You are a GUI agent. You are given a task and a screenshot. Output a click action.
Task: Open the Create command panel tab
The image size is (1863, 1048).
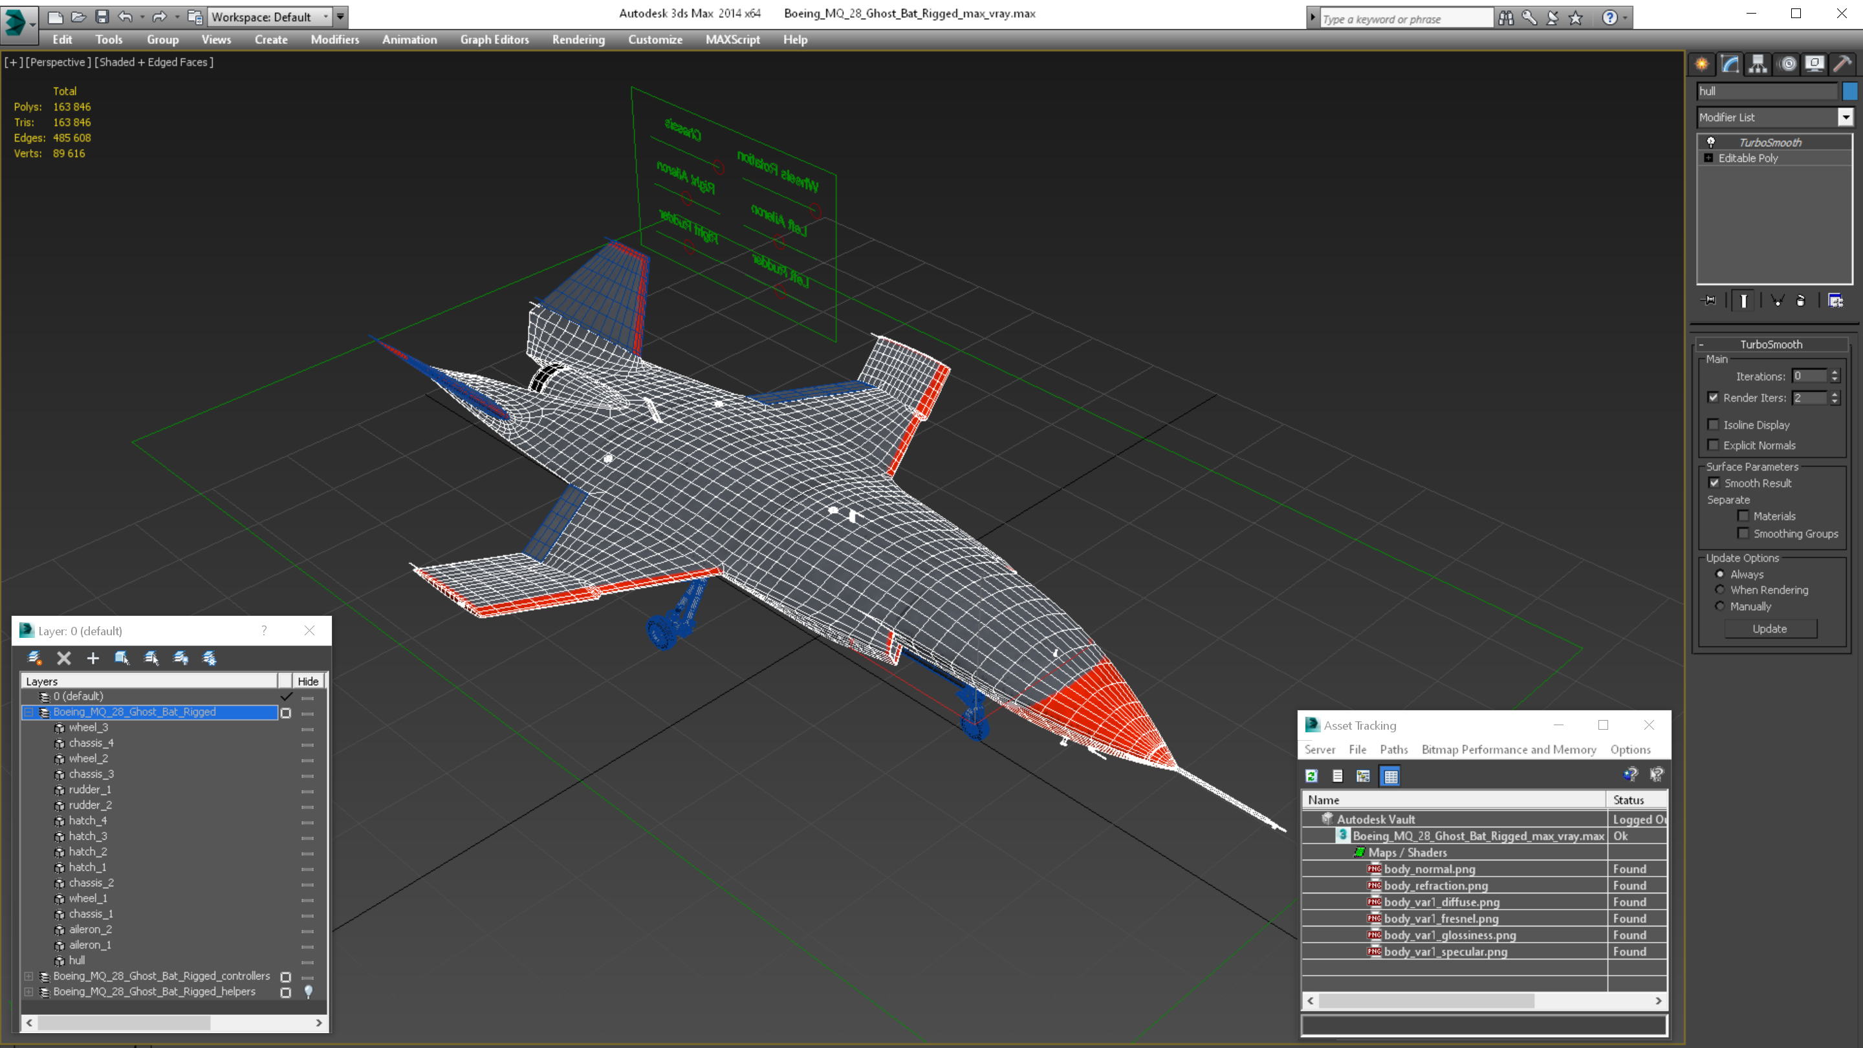[1702, 65]
